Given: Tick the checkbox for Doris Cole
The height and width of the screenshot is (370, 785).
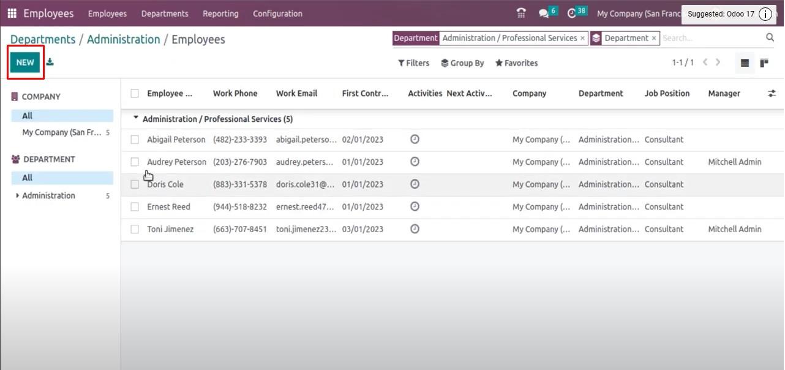Looking at the screenshot, I should [135, 184].
